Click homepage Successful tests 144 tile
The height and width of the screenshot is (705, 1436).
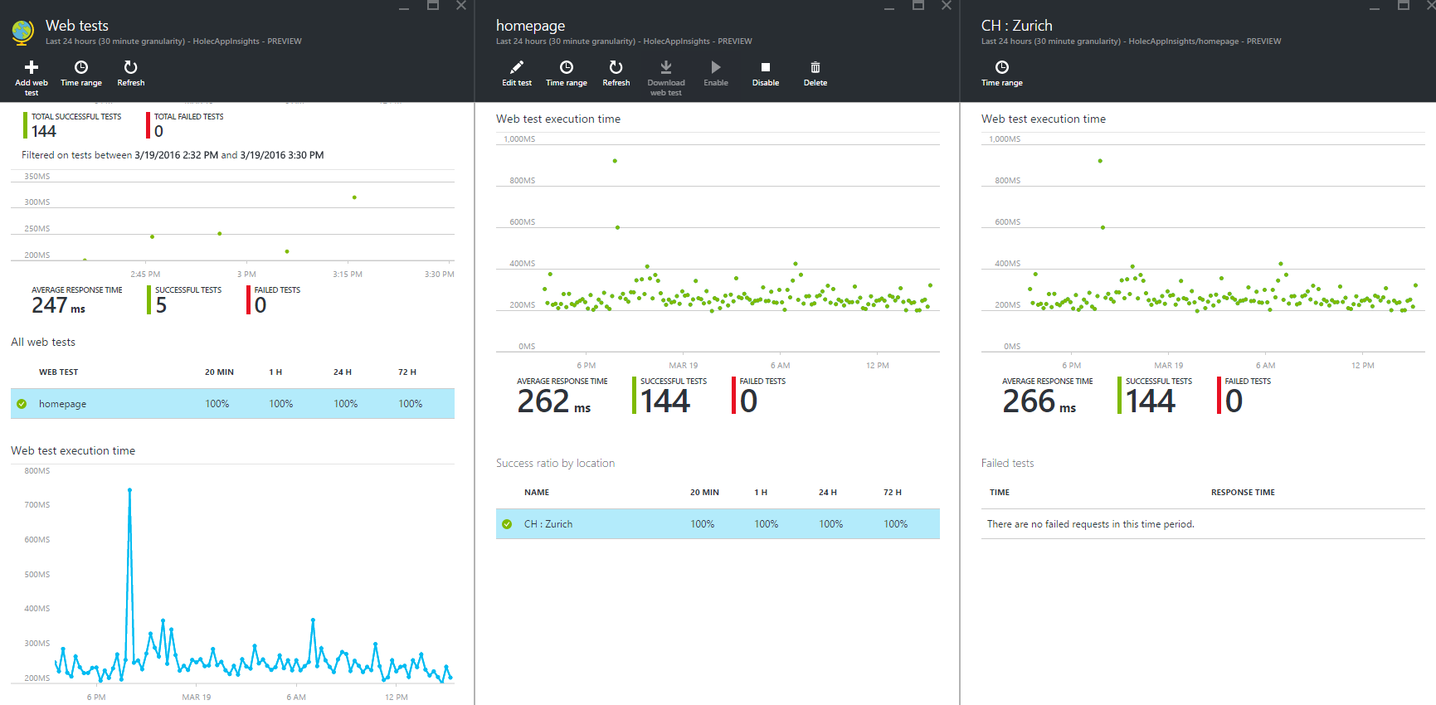(669, 396)
